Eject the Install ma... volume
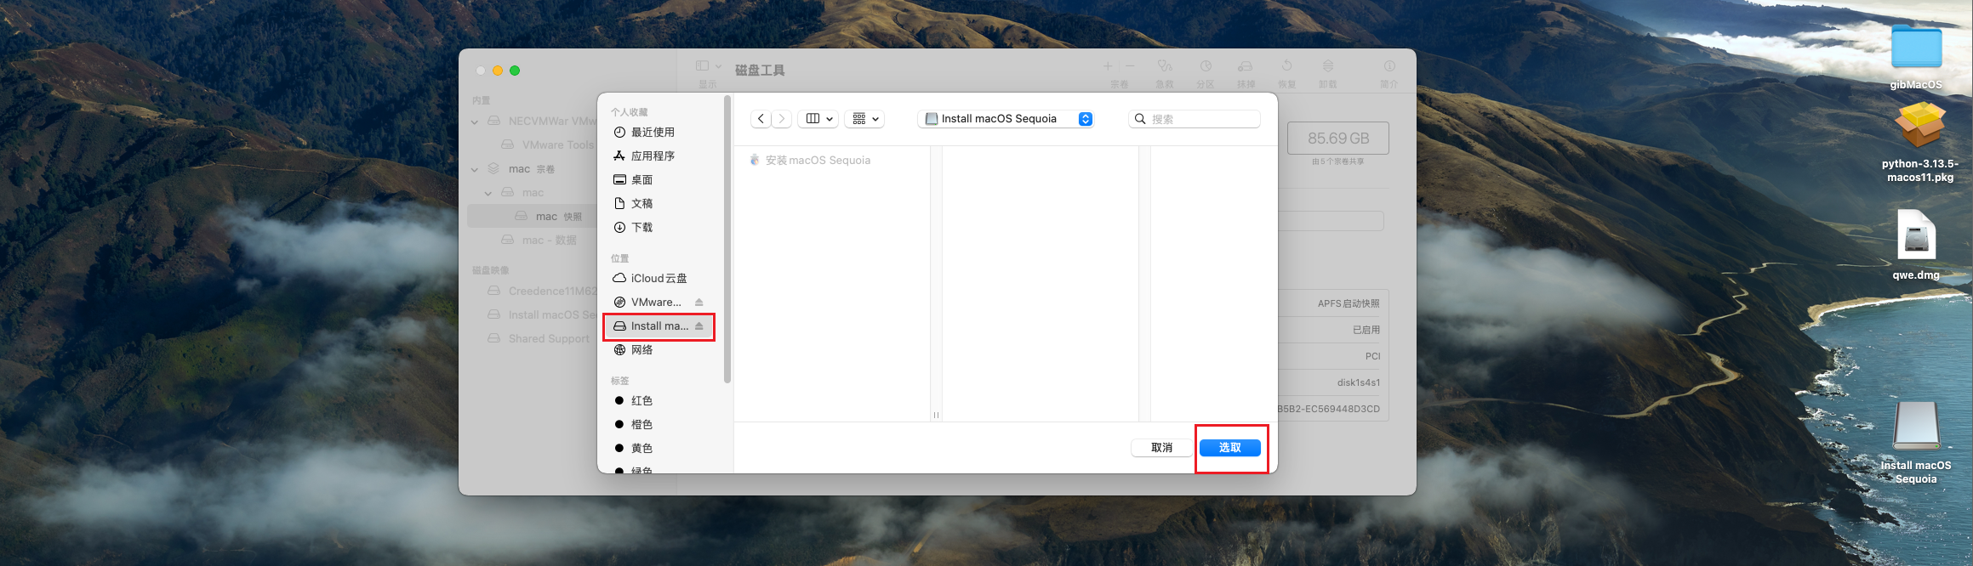1973x566 pixels. pos(699,325)
